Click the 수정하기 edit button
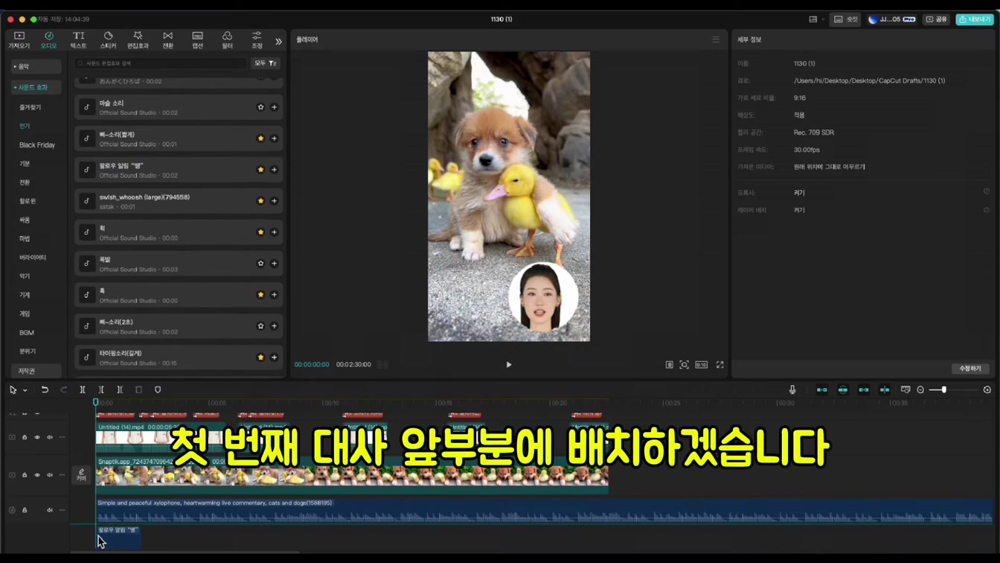Screen dimensions: 1000x563 point(970,369)
